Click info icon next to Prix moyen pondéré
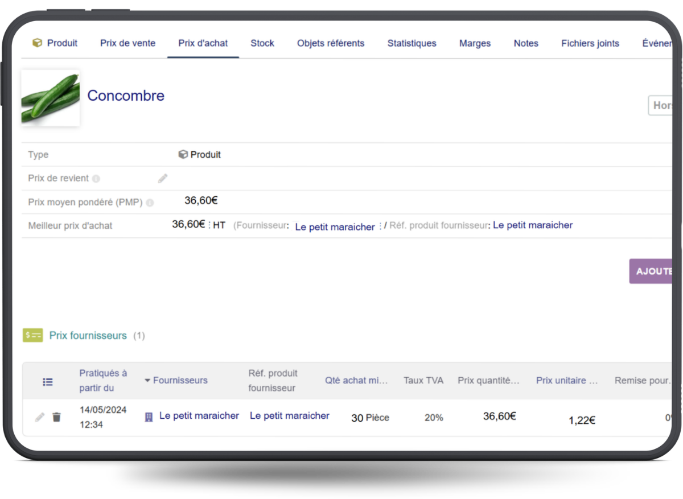 150,203
